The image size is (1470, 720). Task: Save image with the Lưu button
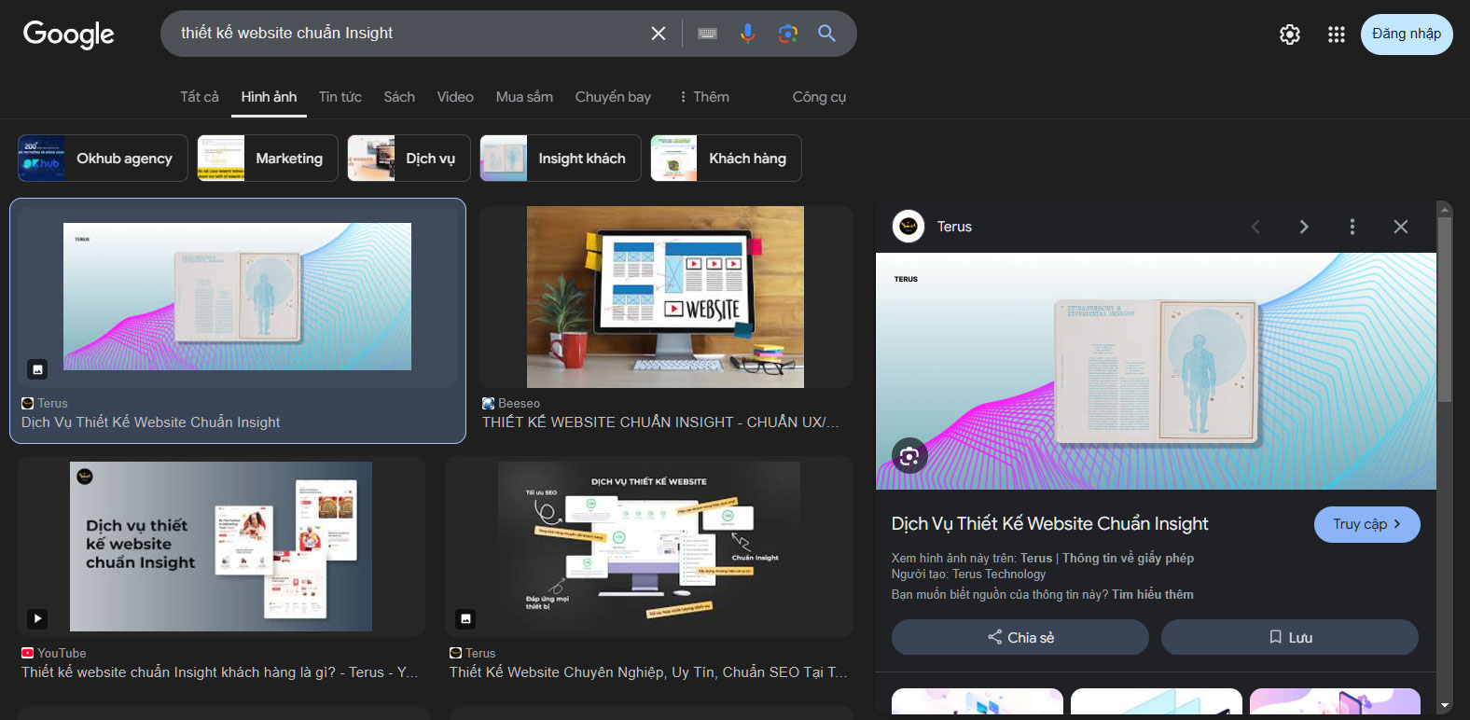pos(1290,637)
